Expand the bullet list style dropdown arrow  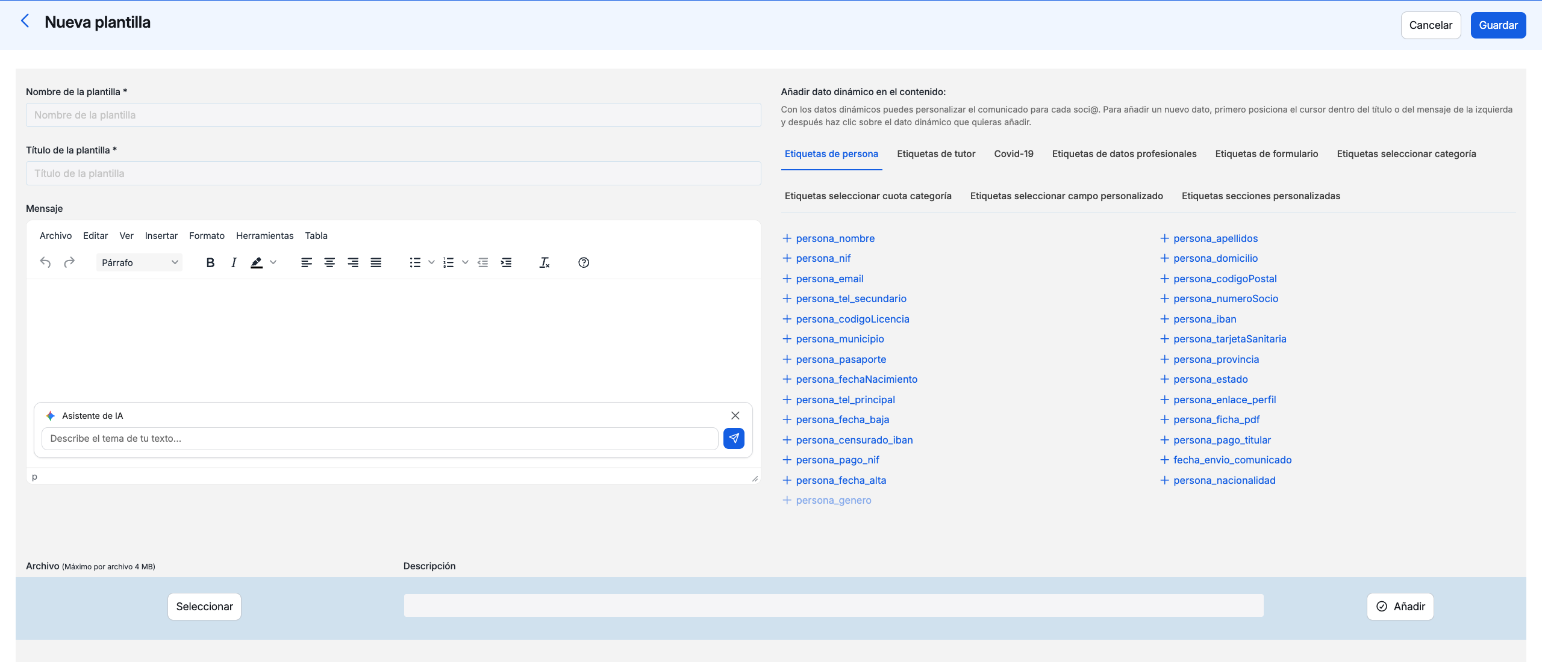(x=431, y=262)
